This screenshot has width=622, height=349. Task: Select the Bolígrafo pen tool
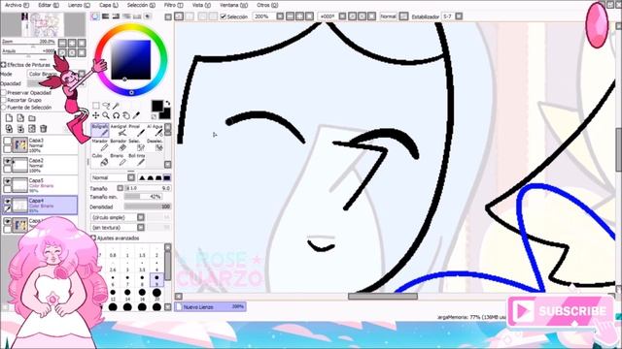click(x=99, y=130)
